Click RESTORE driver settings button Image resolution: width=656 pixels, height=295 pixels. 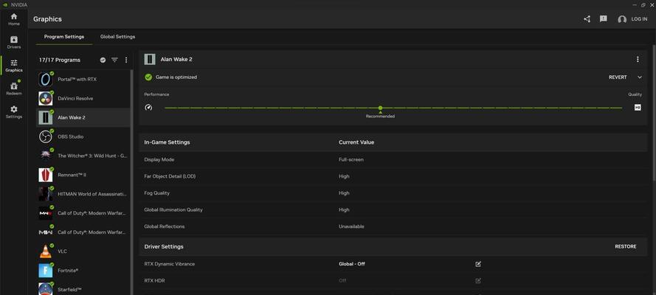[x=626, y=246]
